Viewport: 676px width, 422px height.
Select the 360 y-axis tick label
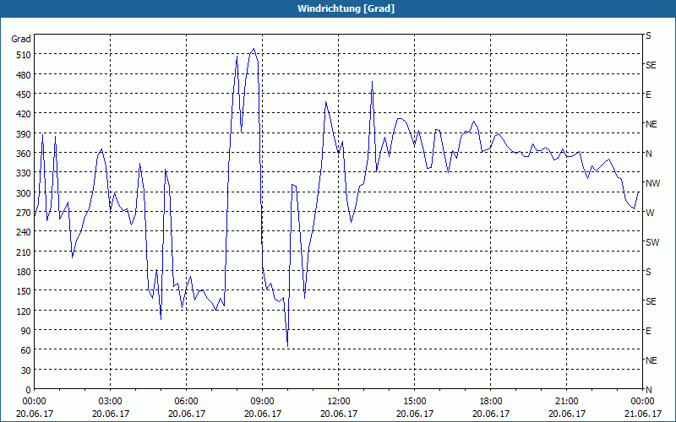[24, 154]
